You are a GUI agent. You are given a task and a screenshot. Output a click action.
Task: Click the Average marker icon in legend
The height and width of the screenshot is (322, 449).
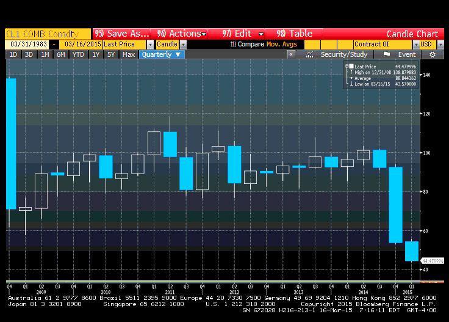[351, 78]
